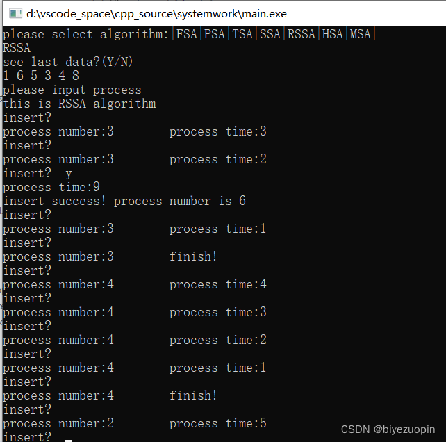Screen dimensions: 446x442
Task: Click the "see last data?(Y/N)" prompt
Action: point(67,62)
